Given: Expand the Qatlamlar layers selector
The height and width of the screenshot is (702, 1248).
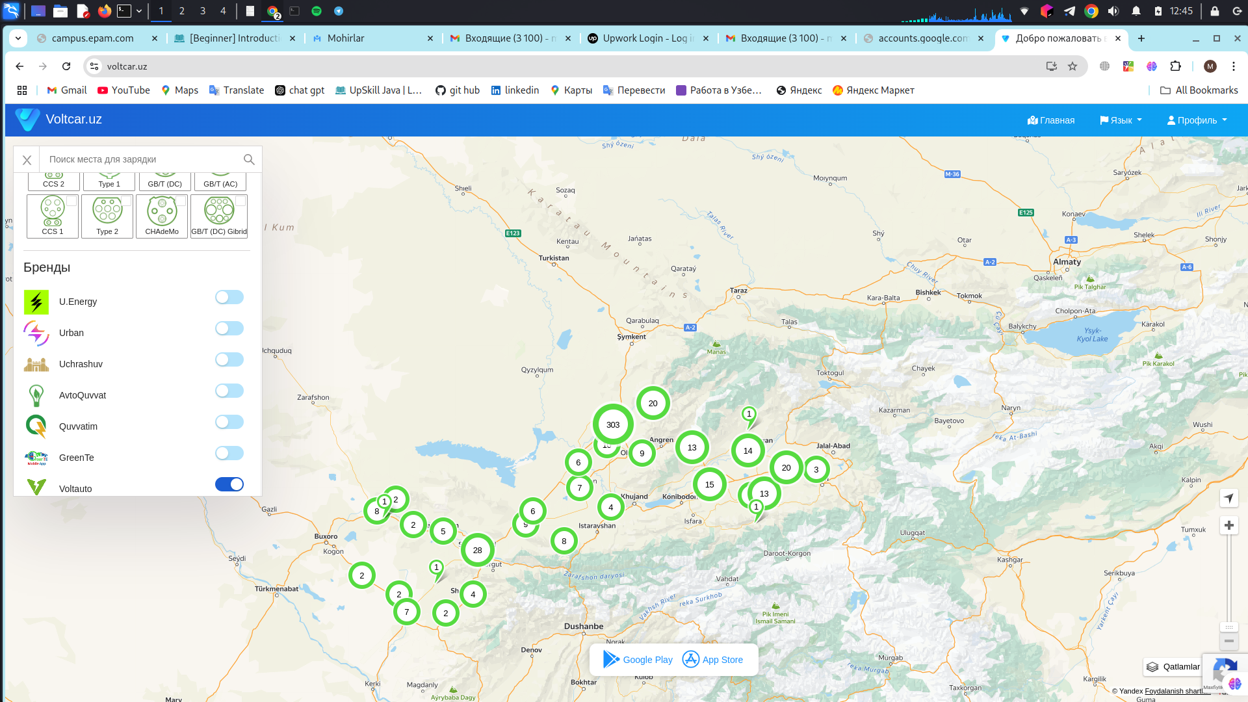Looking at the screenshot, I should pos(1173,667).
